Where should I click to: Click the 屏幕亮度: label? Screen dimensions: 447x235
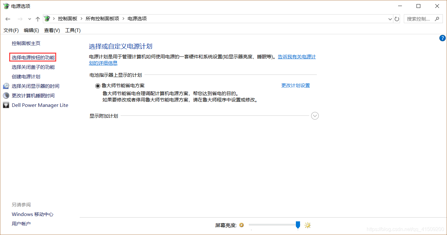[x=226, y=225]
